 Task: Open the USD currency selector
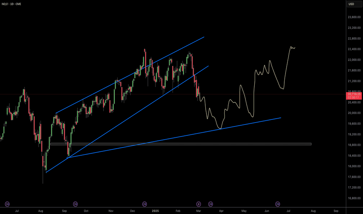(354, 4)
